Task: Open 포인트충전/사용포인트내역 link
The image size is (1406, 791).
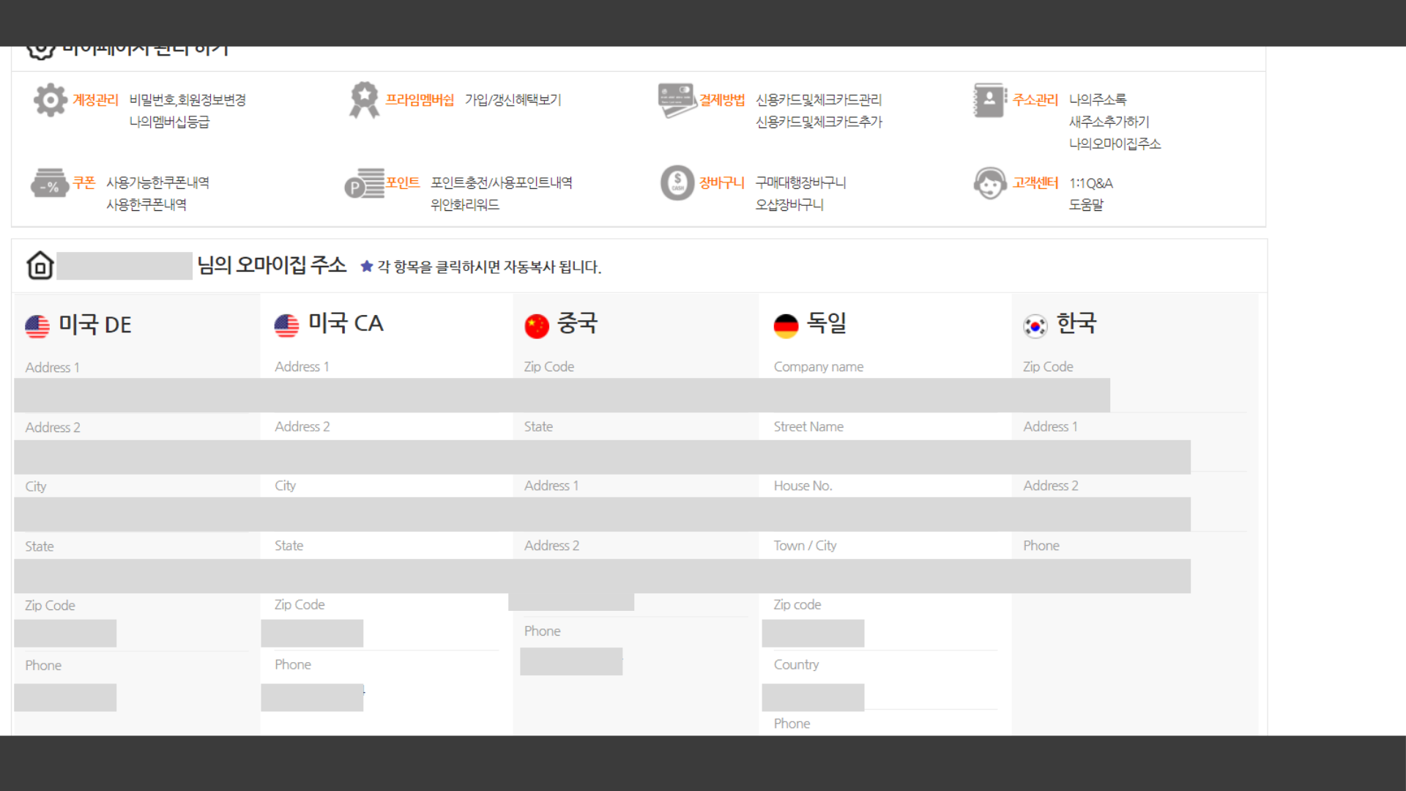Action: tap(502, 182)
